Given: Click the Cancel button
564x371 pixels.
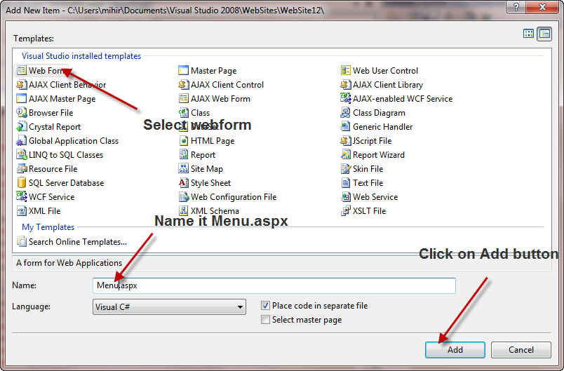Looking at the screenshot, I should click(521, 350).
